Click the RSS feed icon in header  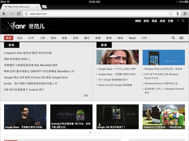click(183, 21)
